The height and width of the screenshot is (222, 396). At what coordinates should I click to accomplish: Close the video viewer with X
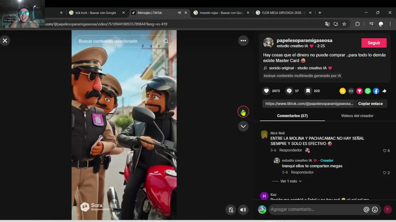(5, 41)
